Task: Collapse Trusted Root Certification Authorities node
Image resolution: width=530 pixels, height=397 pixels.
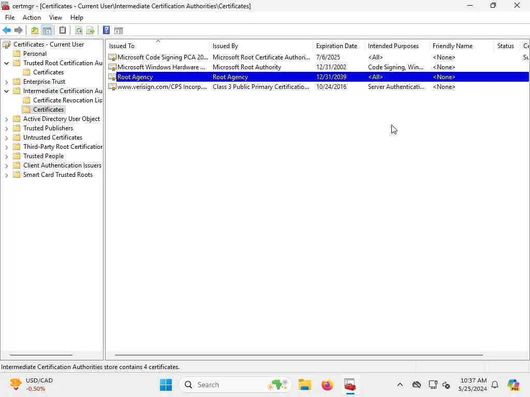Action: pos(6,63)
